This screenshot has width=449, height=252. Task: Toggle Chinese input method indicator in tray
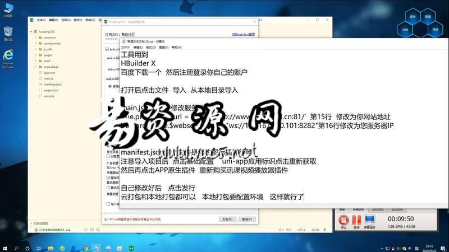point(410,249)
